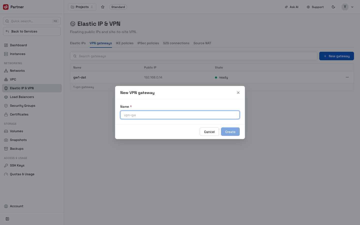Open the gw1-dat row actions menu
This screenshot has width=360, height=225.
[x=347, y=77]
